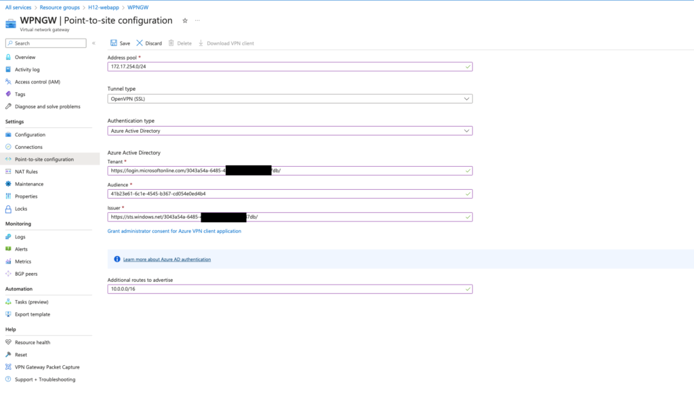Open Resource health under Help
694x397 pixels.
pyautogui.click(x=33, y=342)
